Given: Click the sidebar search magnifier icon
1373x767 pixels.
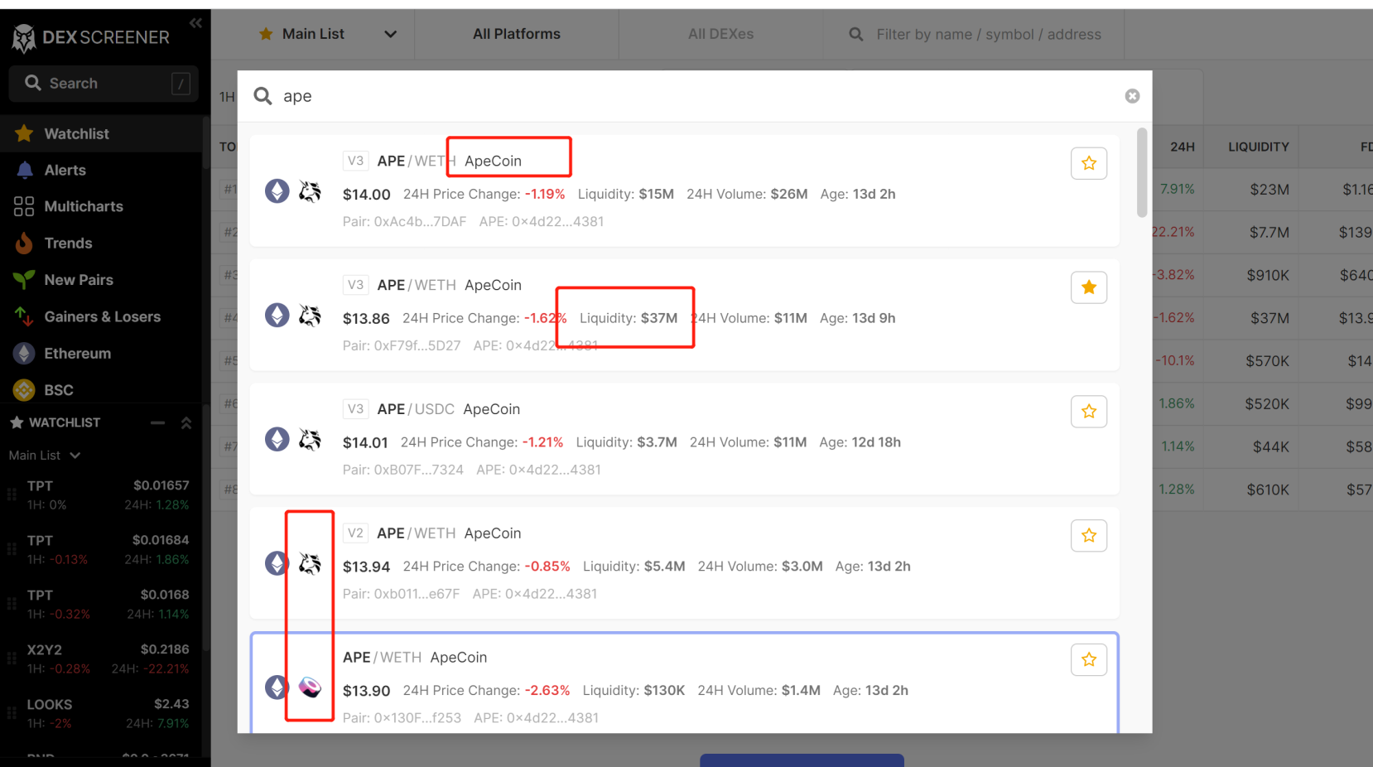Looking at the screenshot, I should pyautogui.click(x=33, y=83).
